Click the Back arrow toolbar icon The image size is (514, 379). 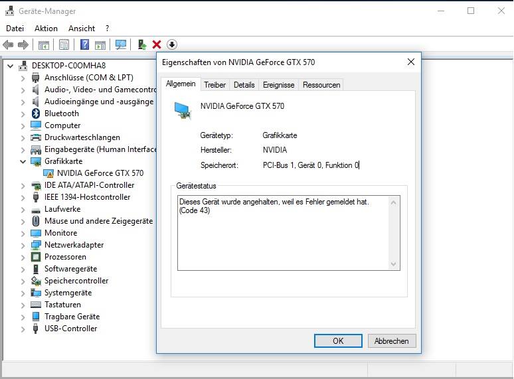pos(8,44)
